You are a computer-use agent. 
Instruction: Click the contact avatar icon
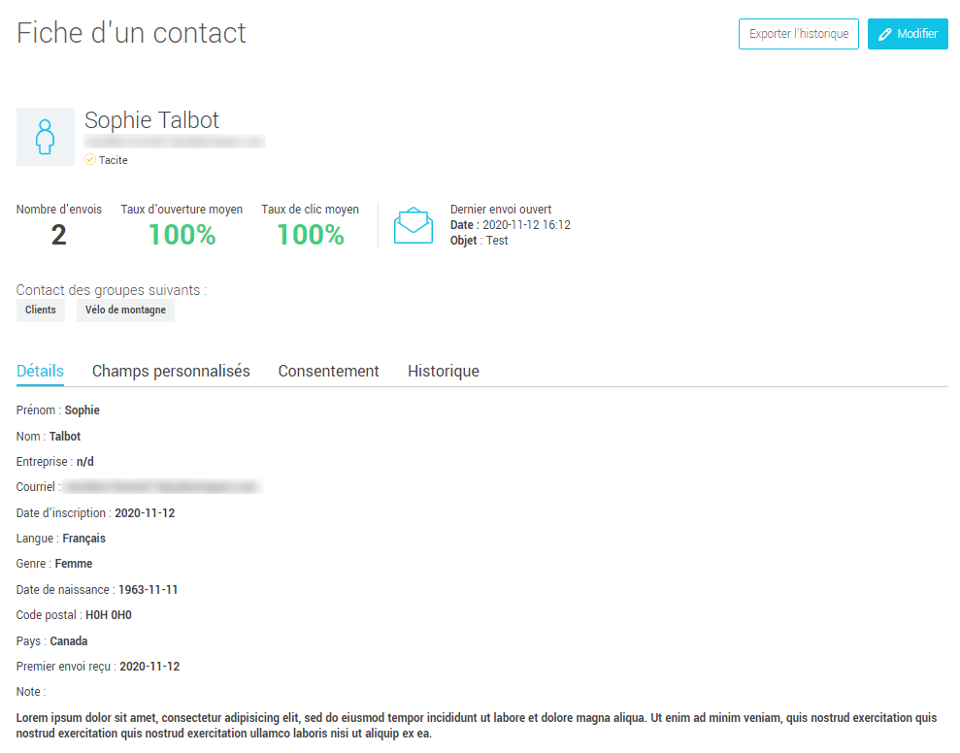[45, 136]
